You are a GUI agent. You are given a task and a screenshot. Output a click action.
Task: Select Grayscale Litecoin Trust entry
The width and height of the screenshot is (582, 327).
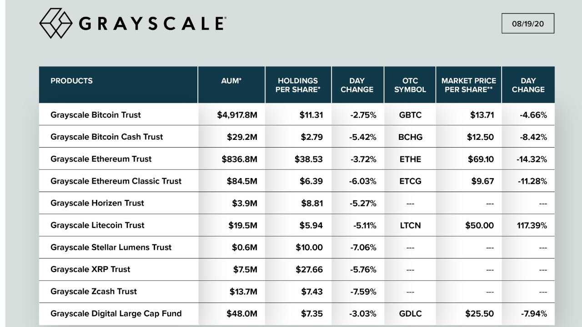click(97, 225)
